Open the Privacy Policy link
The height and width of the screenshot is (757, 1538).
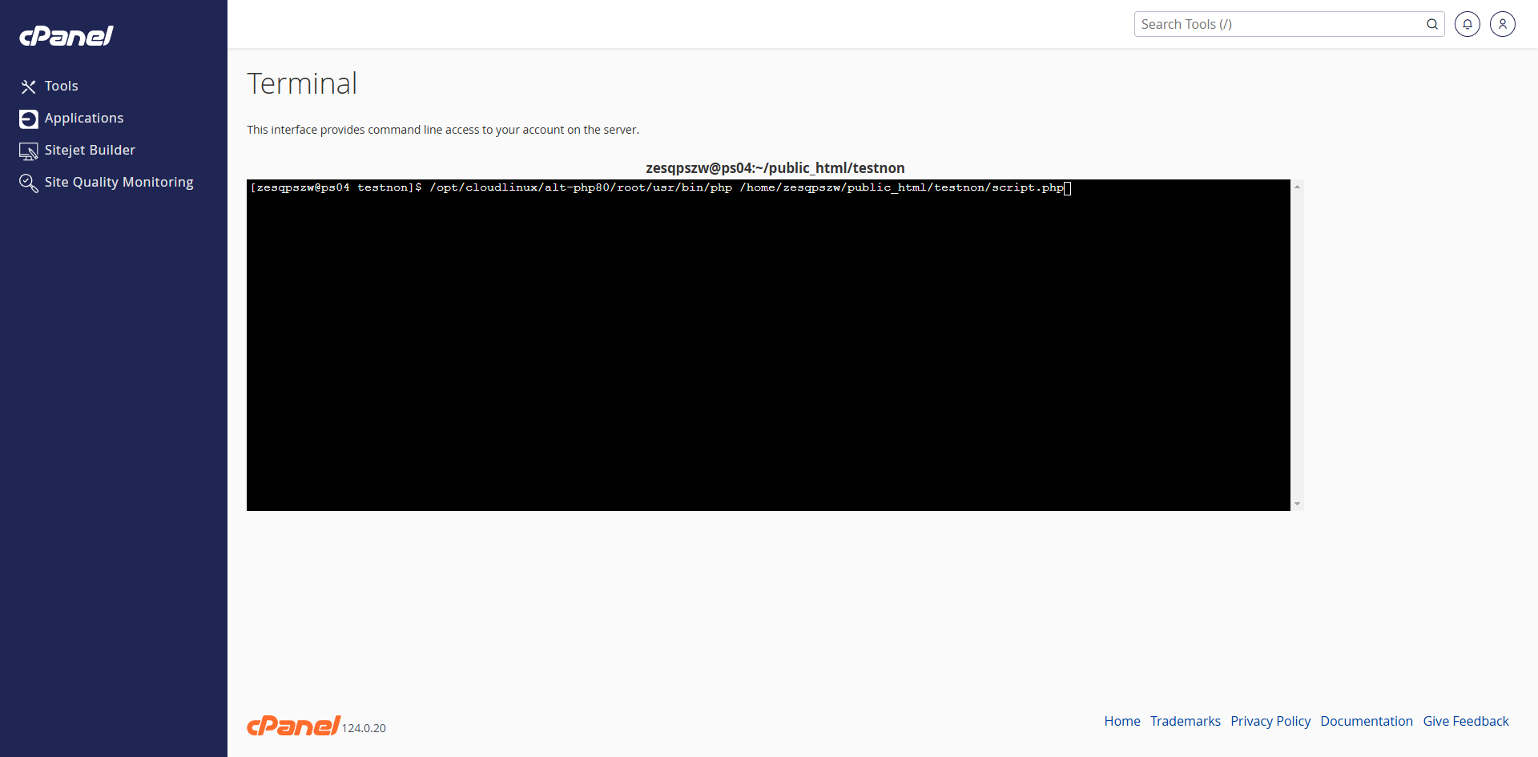click(1270, 721)
